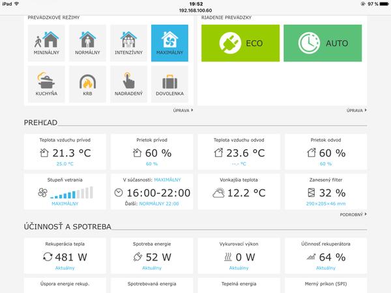Select the NORMÁLNY mode tile
This screenshot has width=391, height=293.
(87, 43)
